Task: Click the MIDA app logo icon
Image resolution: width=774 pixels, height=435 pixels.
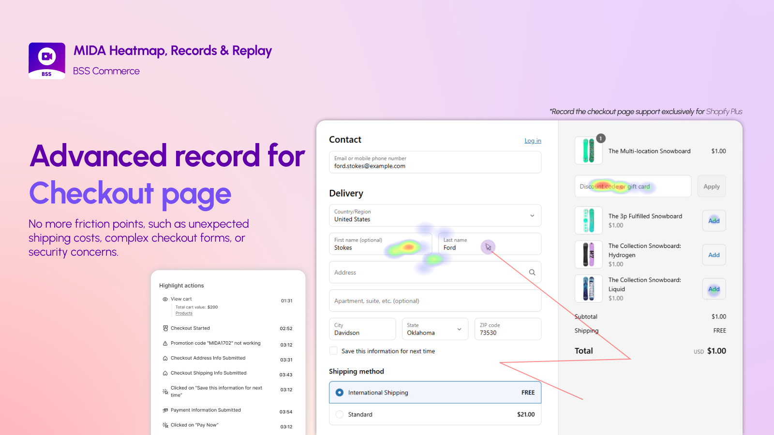Action: click(x=47, y=61)
